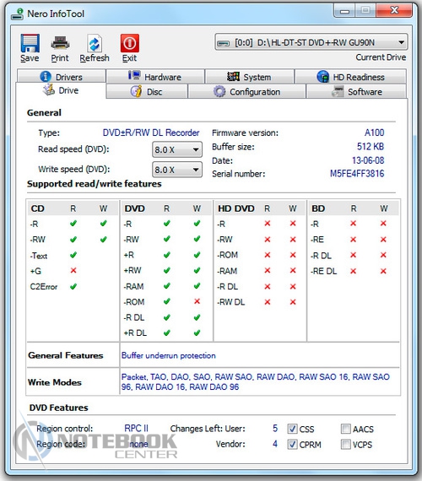Toggle the CSS checkbox

(x=292, y=429)
